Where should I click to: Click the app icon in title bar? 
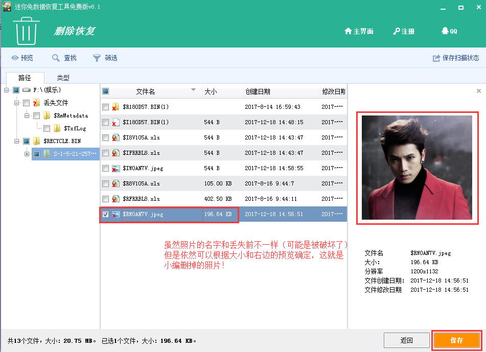(x=6, y=7)
